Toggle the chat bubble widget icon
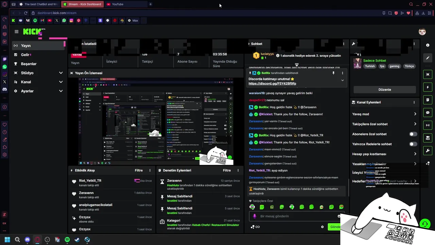This screenshot has height=245, width=435. [x=428, y=113]
